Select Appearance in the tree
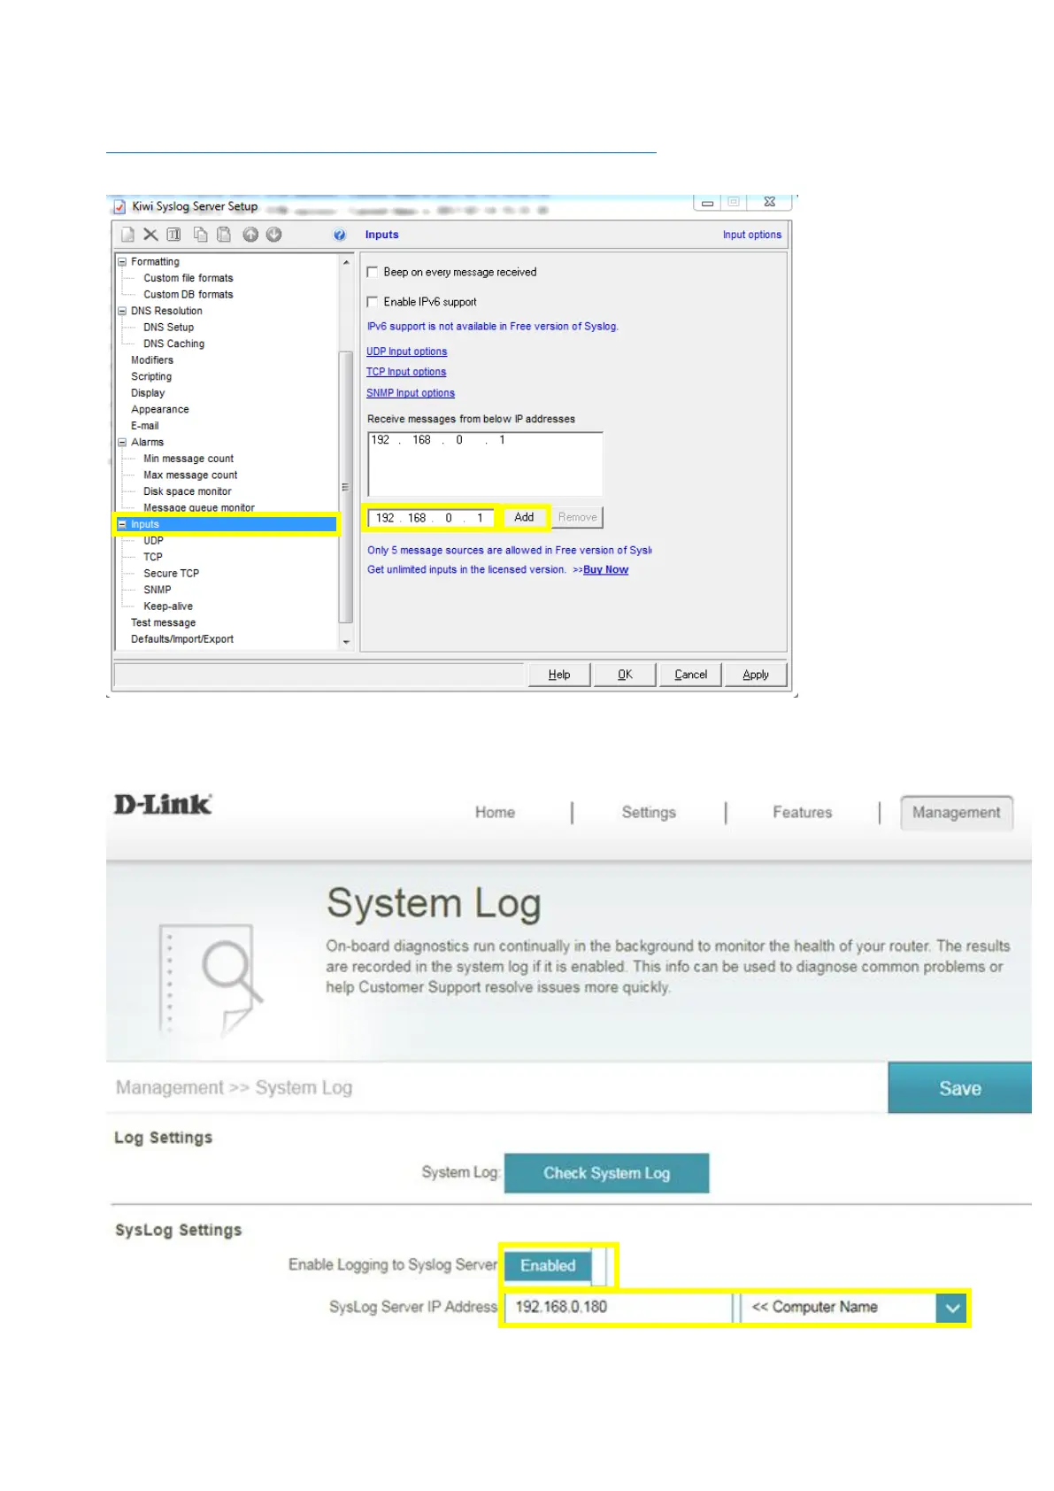 tap(160, 409)
